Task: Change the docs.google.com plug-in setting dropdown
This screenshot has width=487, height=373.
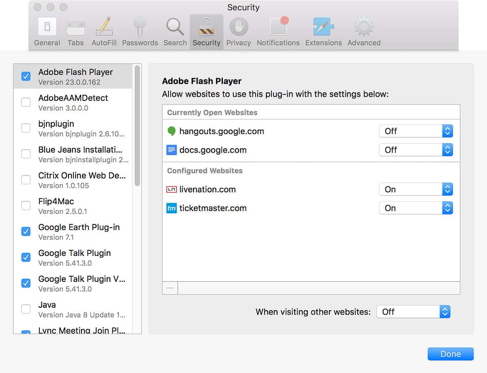Action: pyautogui.click(x=416, y=150)
